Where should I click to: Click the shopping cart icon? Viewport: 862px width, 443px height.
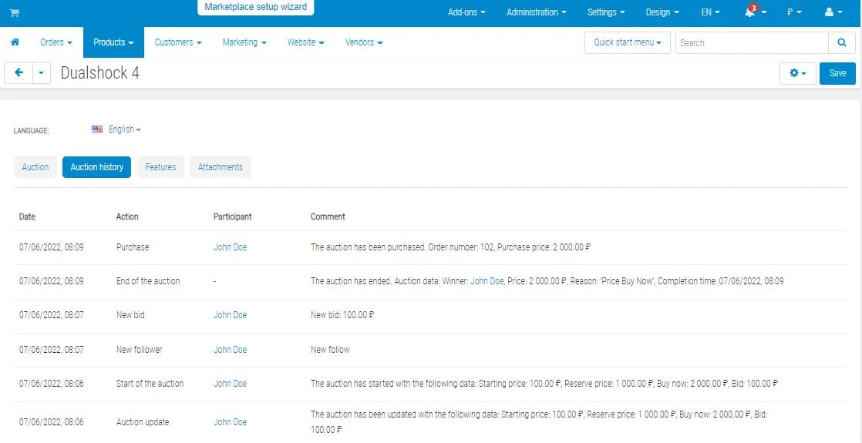click(15, 12)
